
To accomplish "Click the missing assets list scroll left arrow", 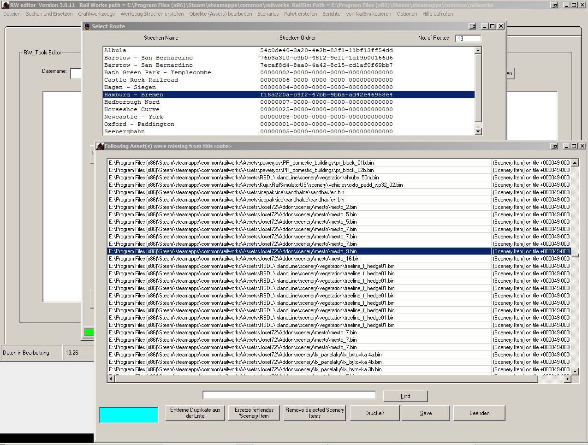I will point(111,379).
